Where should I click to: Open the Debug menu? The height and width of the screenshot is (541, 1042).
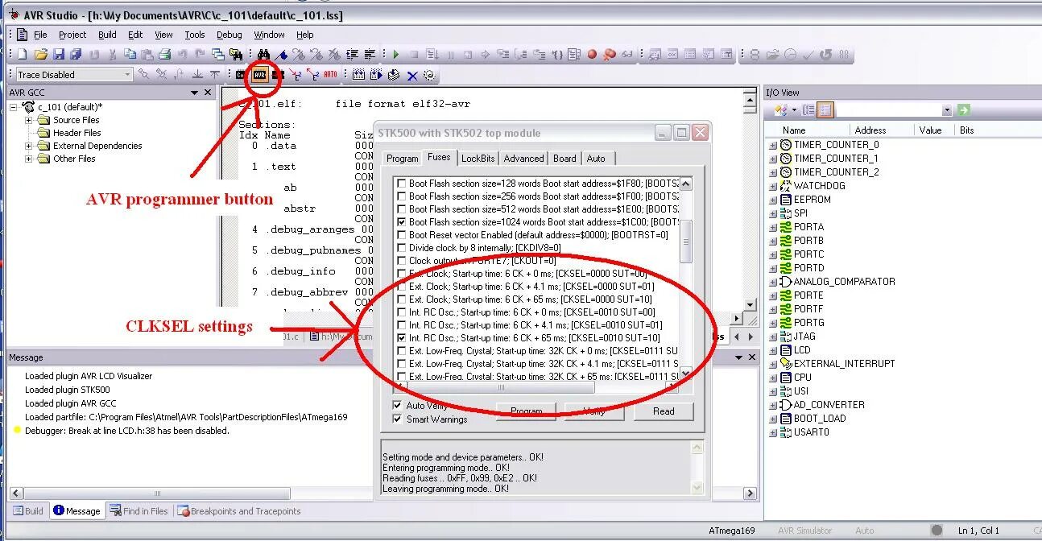229,35
